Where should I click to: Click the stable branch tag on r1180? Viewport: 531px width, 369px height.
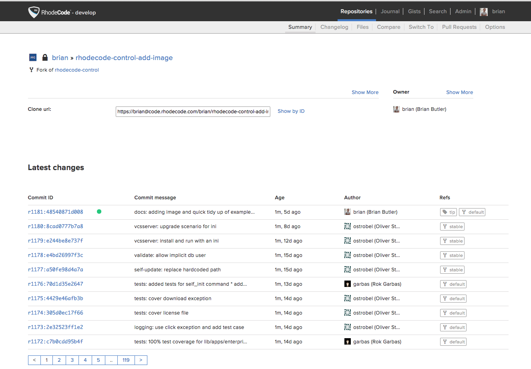point(453,227)
